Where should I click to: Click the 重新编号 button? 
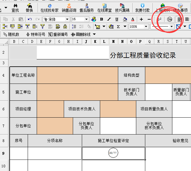[58, 34]
